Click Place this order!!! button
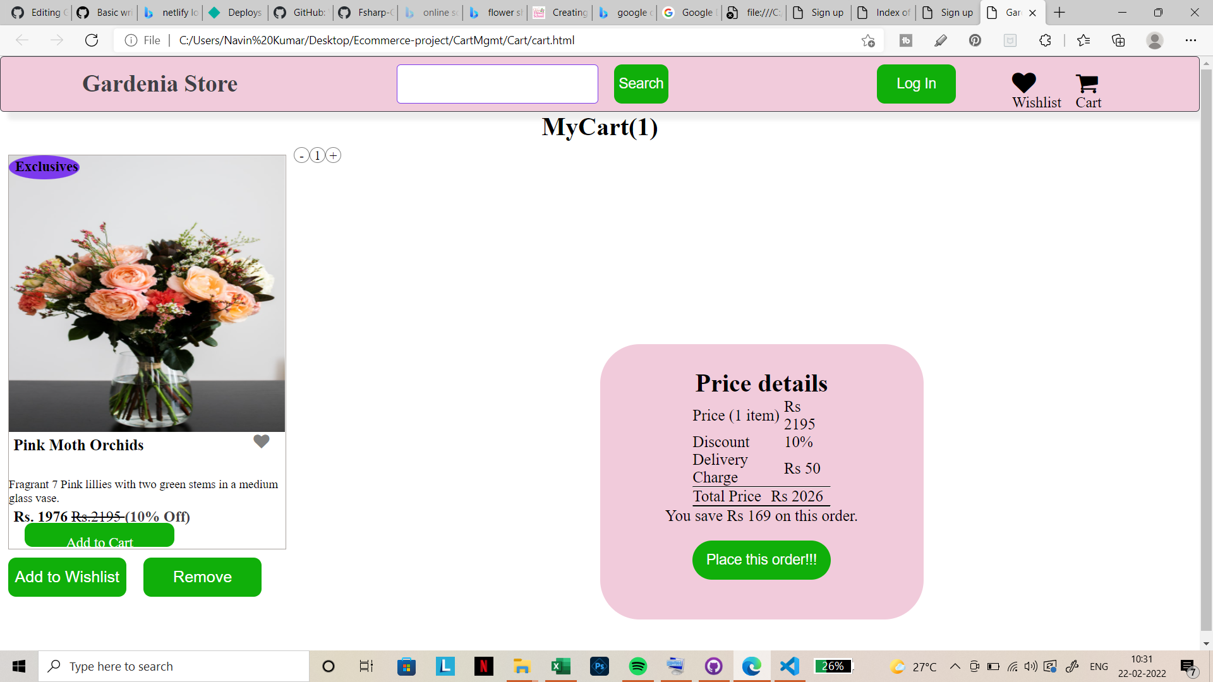This screenshot has height=682, width=1213. pos(761,559)
